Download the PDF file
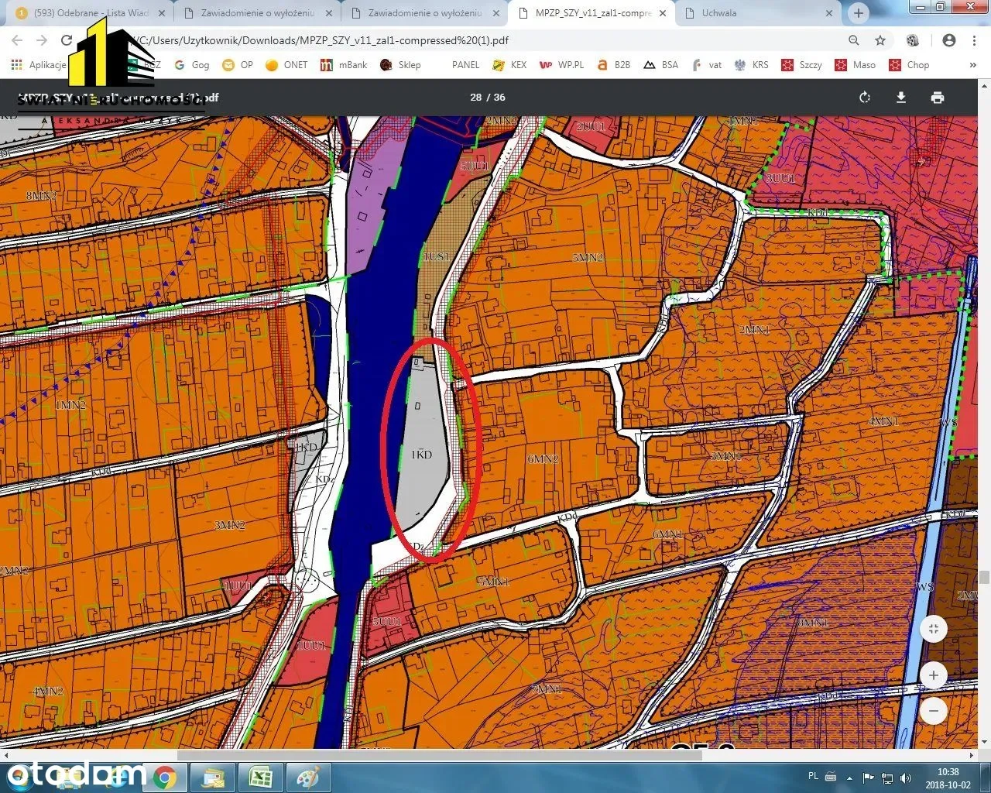This screenshot has height=793, width=991. [x=901, y=98]
